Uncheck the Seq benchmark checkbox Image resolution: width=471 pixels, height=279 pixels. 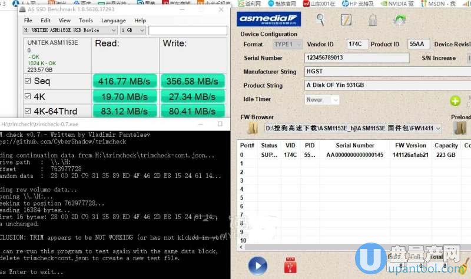pos(28,81)
